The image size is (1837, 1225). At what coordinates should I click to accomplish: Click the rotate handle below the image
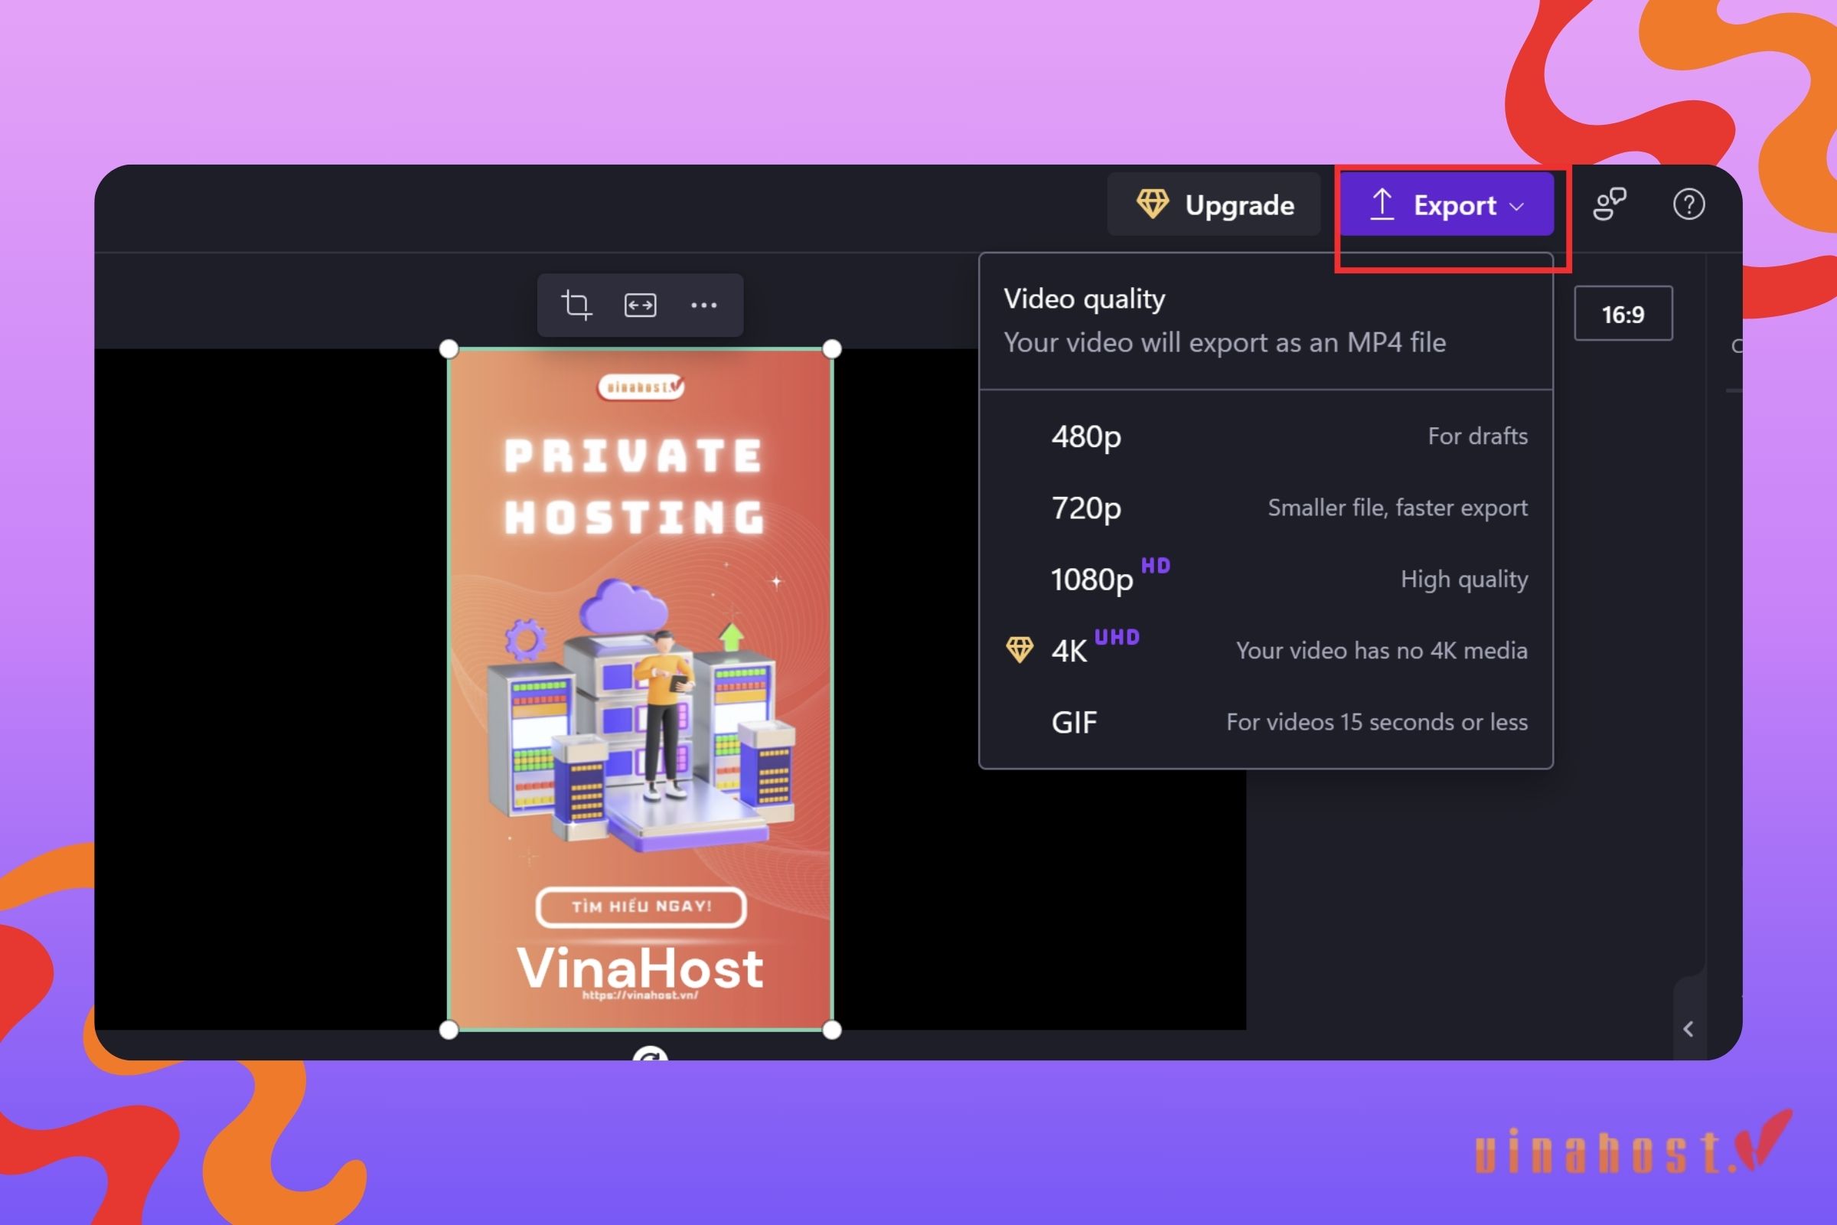(x=650, y=1055)
